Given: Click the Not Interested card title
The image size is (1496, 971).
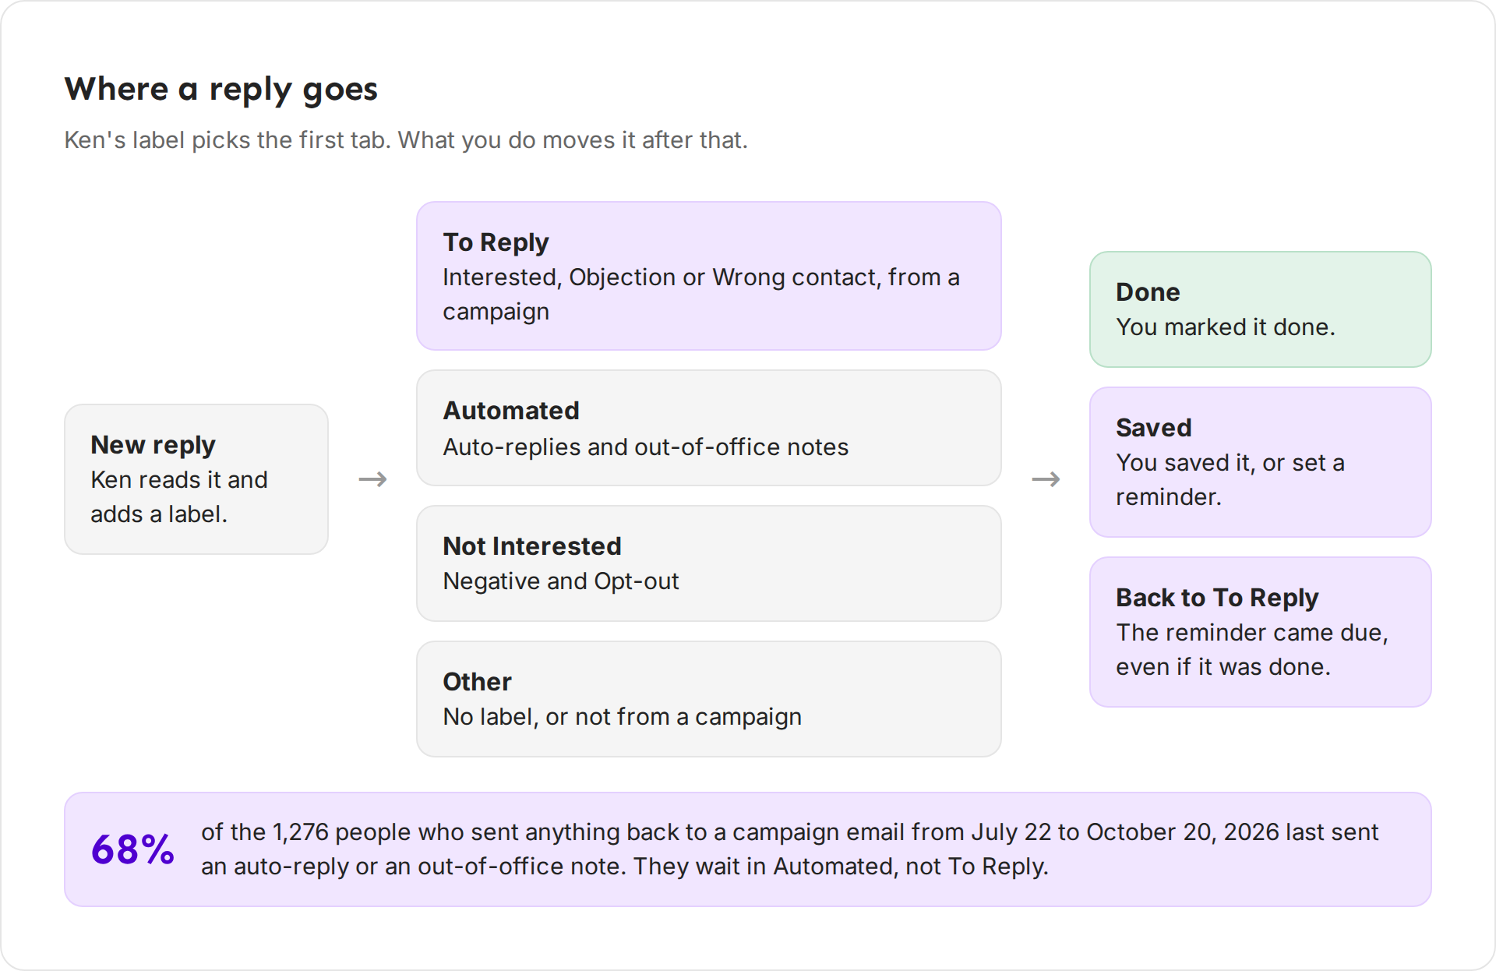Looking at the screenshot, I should [x=532, y=546].
